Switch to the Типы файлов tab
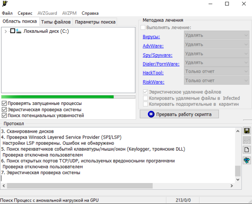This screenshot has height=204, width=252. [x=56, y=22]
